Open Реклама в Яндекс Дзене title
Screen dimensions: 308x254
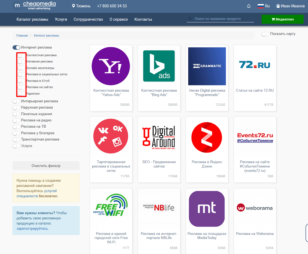(x=207, y=164)
